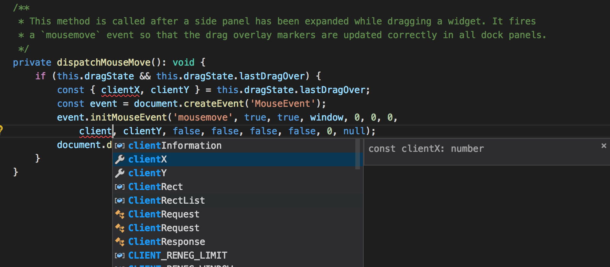This screenshot has width=610, height=267.
Task: Close the clientX details panel
Action: coord(604,146)
